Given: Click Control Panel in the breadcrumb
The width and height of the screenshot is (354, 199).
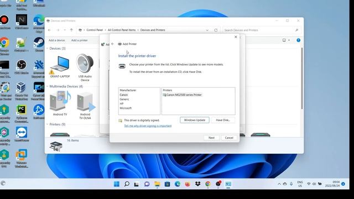Looking at the screenshot, I should (x=95, y=30).
